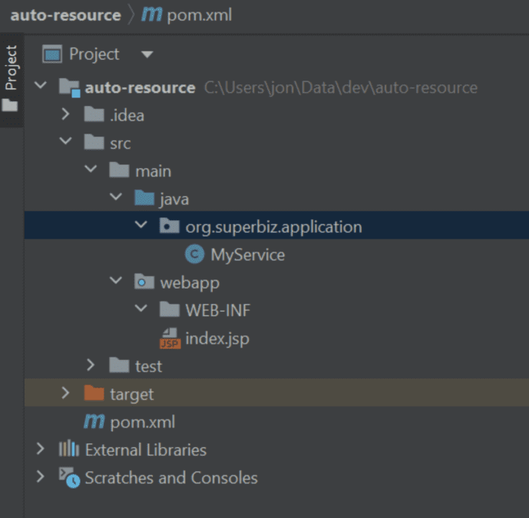The height and width of the screenshot is (518, 529).
Task: Collapse the src folder
Action: [x=65, y=140]
